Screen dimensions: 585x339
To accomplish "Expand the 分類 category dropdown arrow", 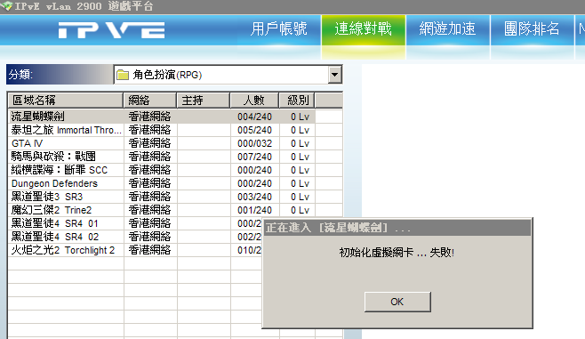I will pyautogui.click(x=334, y=75).
